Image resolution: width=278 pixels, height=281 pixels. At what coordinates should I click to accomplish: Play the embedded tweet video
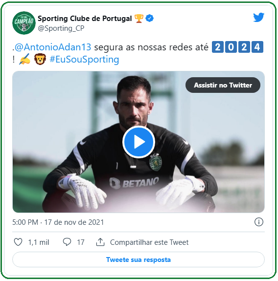(139, 142)
